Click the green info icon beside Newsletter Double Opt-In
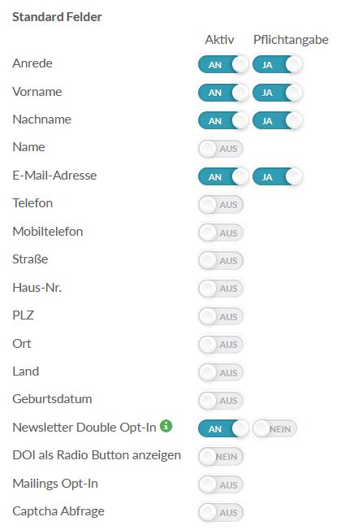Image resolution: width=341 pixels, height=530 pixels. [x=166, y=426]
